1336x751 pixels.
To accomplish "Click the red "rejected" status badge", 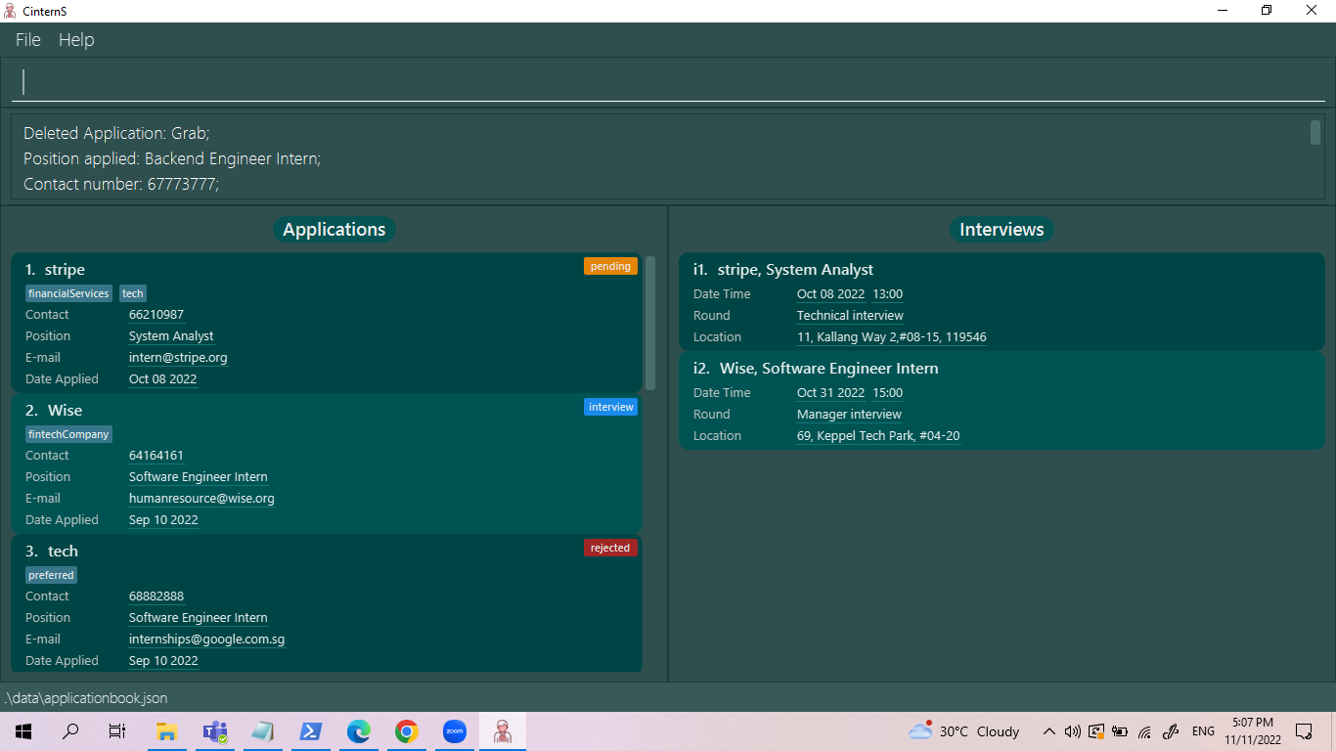I will click(610, 548).
